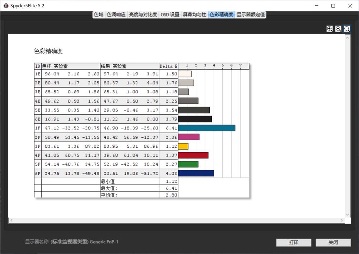Switch to the 屏幕均匀性 tab
Screen dimensions: 359x254
coord(194,15)
